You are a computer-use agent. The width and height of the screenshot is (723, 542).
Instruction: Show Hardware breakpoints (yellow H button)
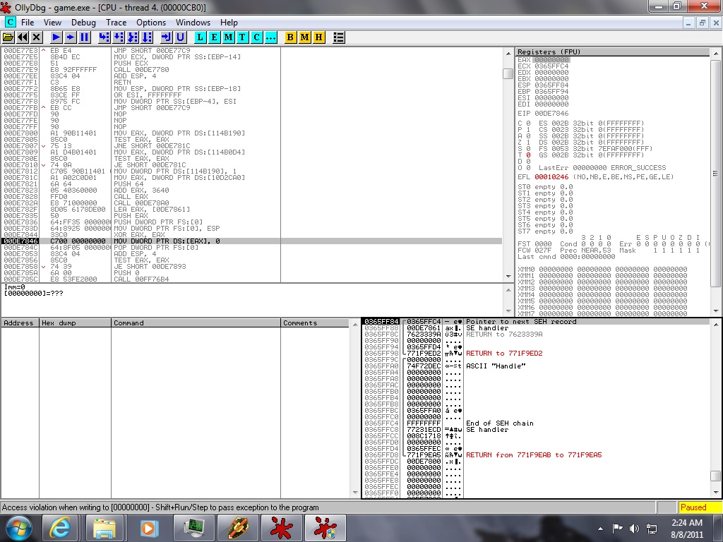point(318,37)
